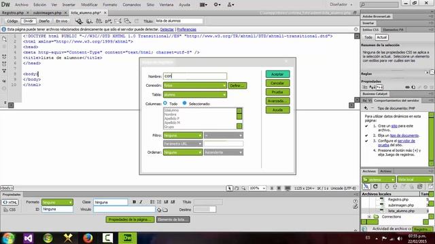
Task: Select the Seleccionado columns radio button
Action: pyautogui.click(x=184, y=103)
